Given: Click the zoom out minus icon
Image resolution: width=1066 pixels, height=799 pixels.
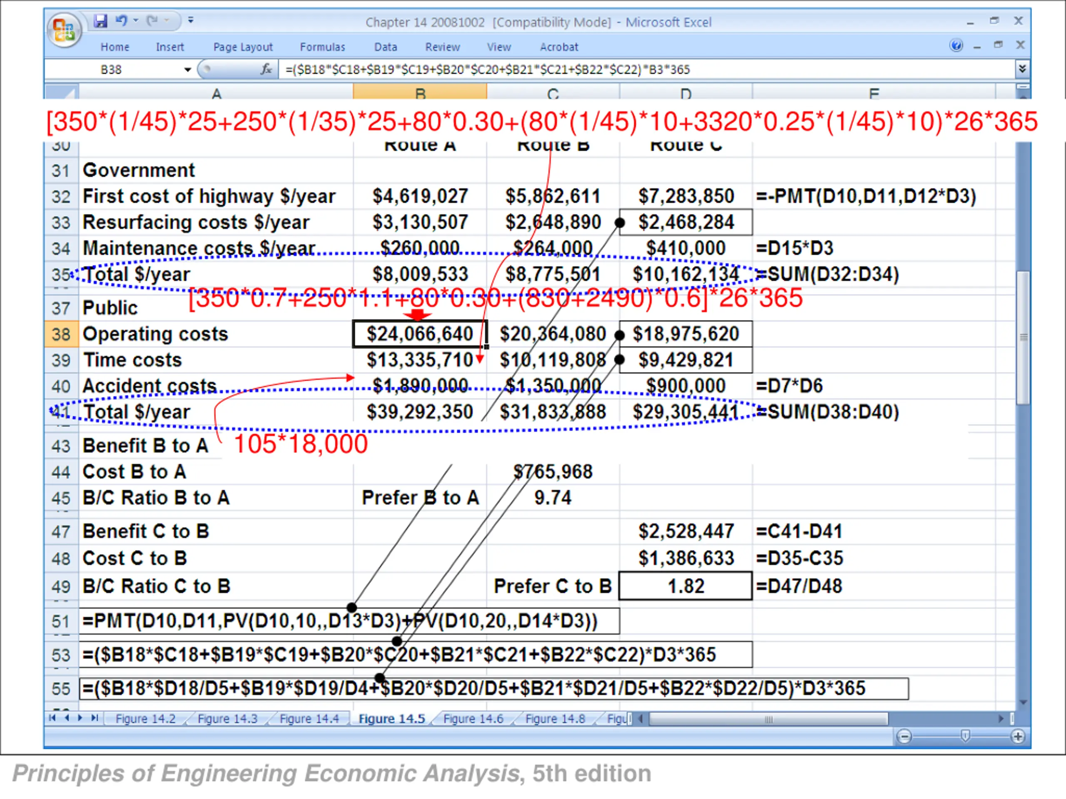Looking at the screenshot, I should click(904, 737).
